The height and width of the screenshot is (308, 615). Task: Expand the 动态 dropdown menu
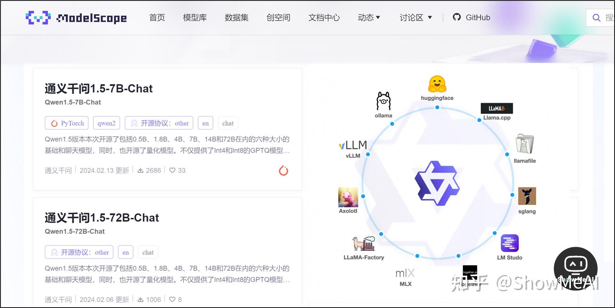click(369, 17)
